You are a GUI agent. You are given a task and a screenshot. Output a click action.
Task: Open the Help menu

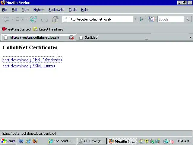84,10
